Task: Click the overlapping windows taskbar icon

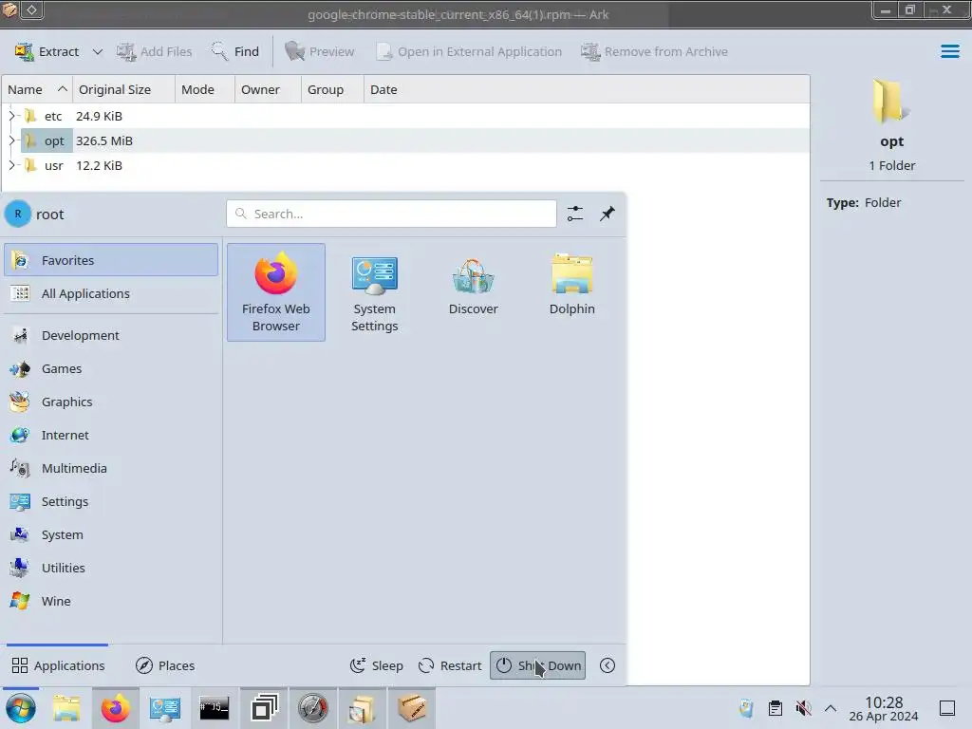Action: pos(264,708)
